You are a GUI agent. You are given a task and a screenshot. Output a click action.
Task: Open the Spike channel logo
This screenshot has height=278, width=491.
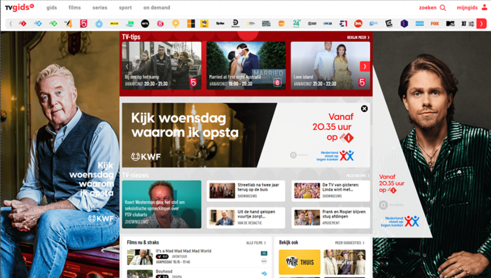pos(220,23)
